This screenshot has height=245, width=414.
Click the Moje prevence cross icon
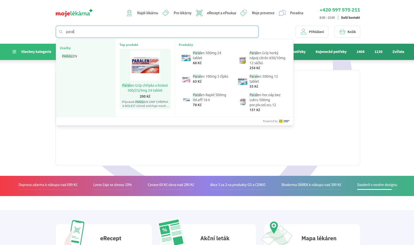244,13
